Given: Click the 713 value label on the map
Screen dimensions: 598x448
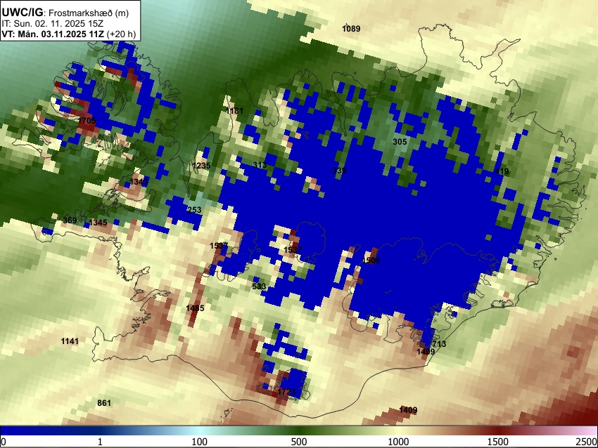Looking at the screenshot, I should click(439, 343).
